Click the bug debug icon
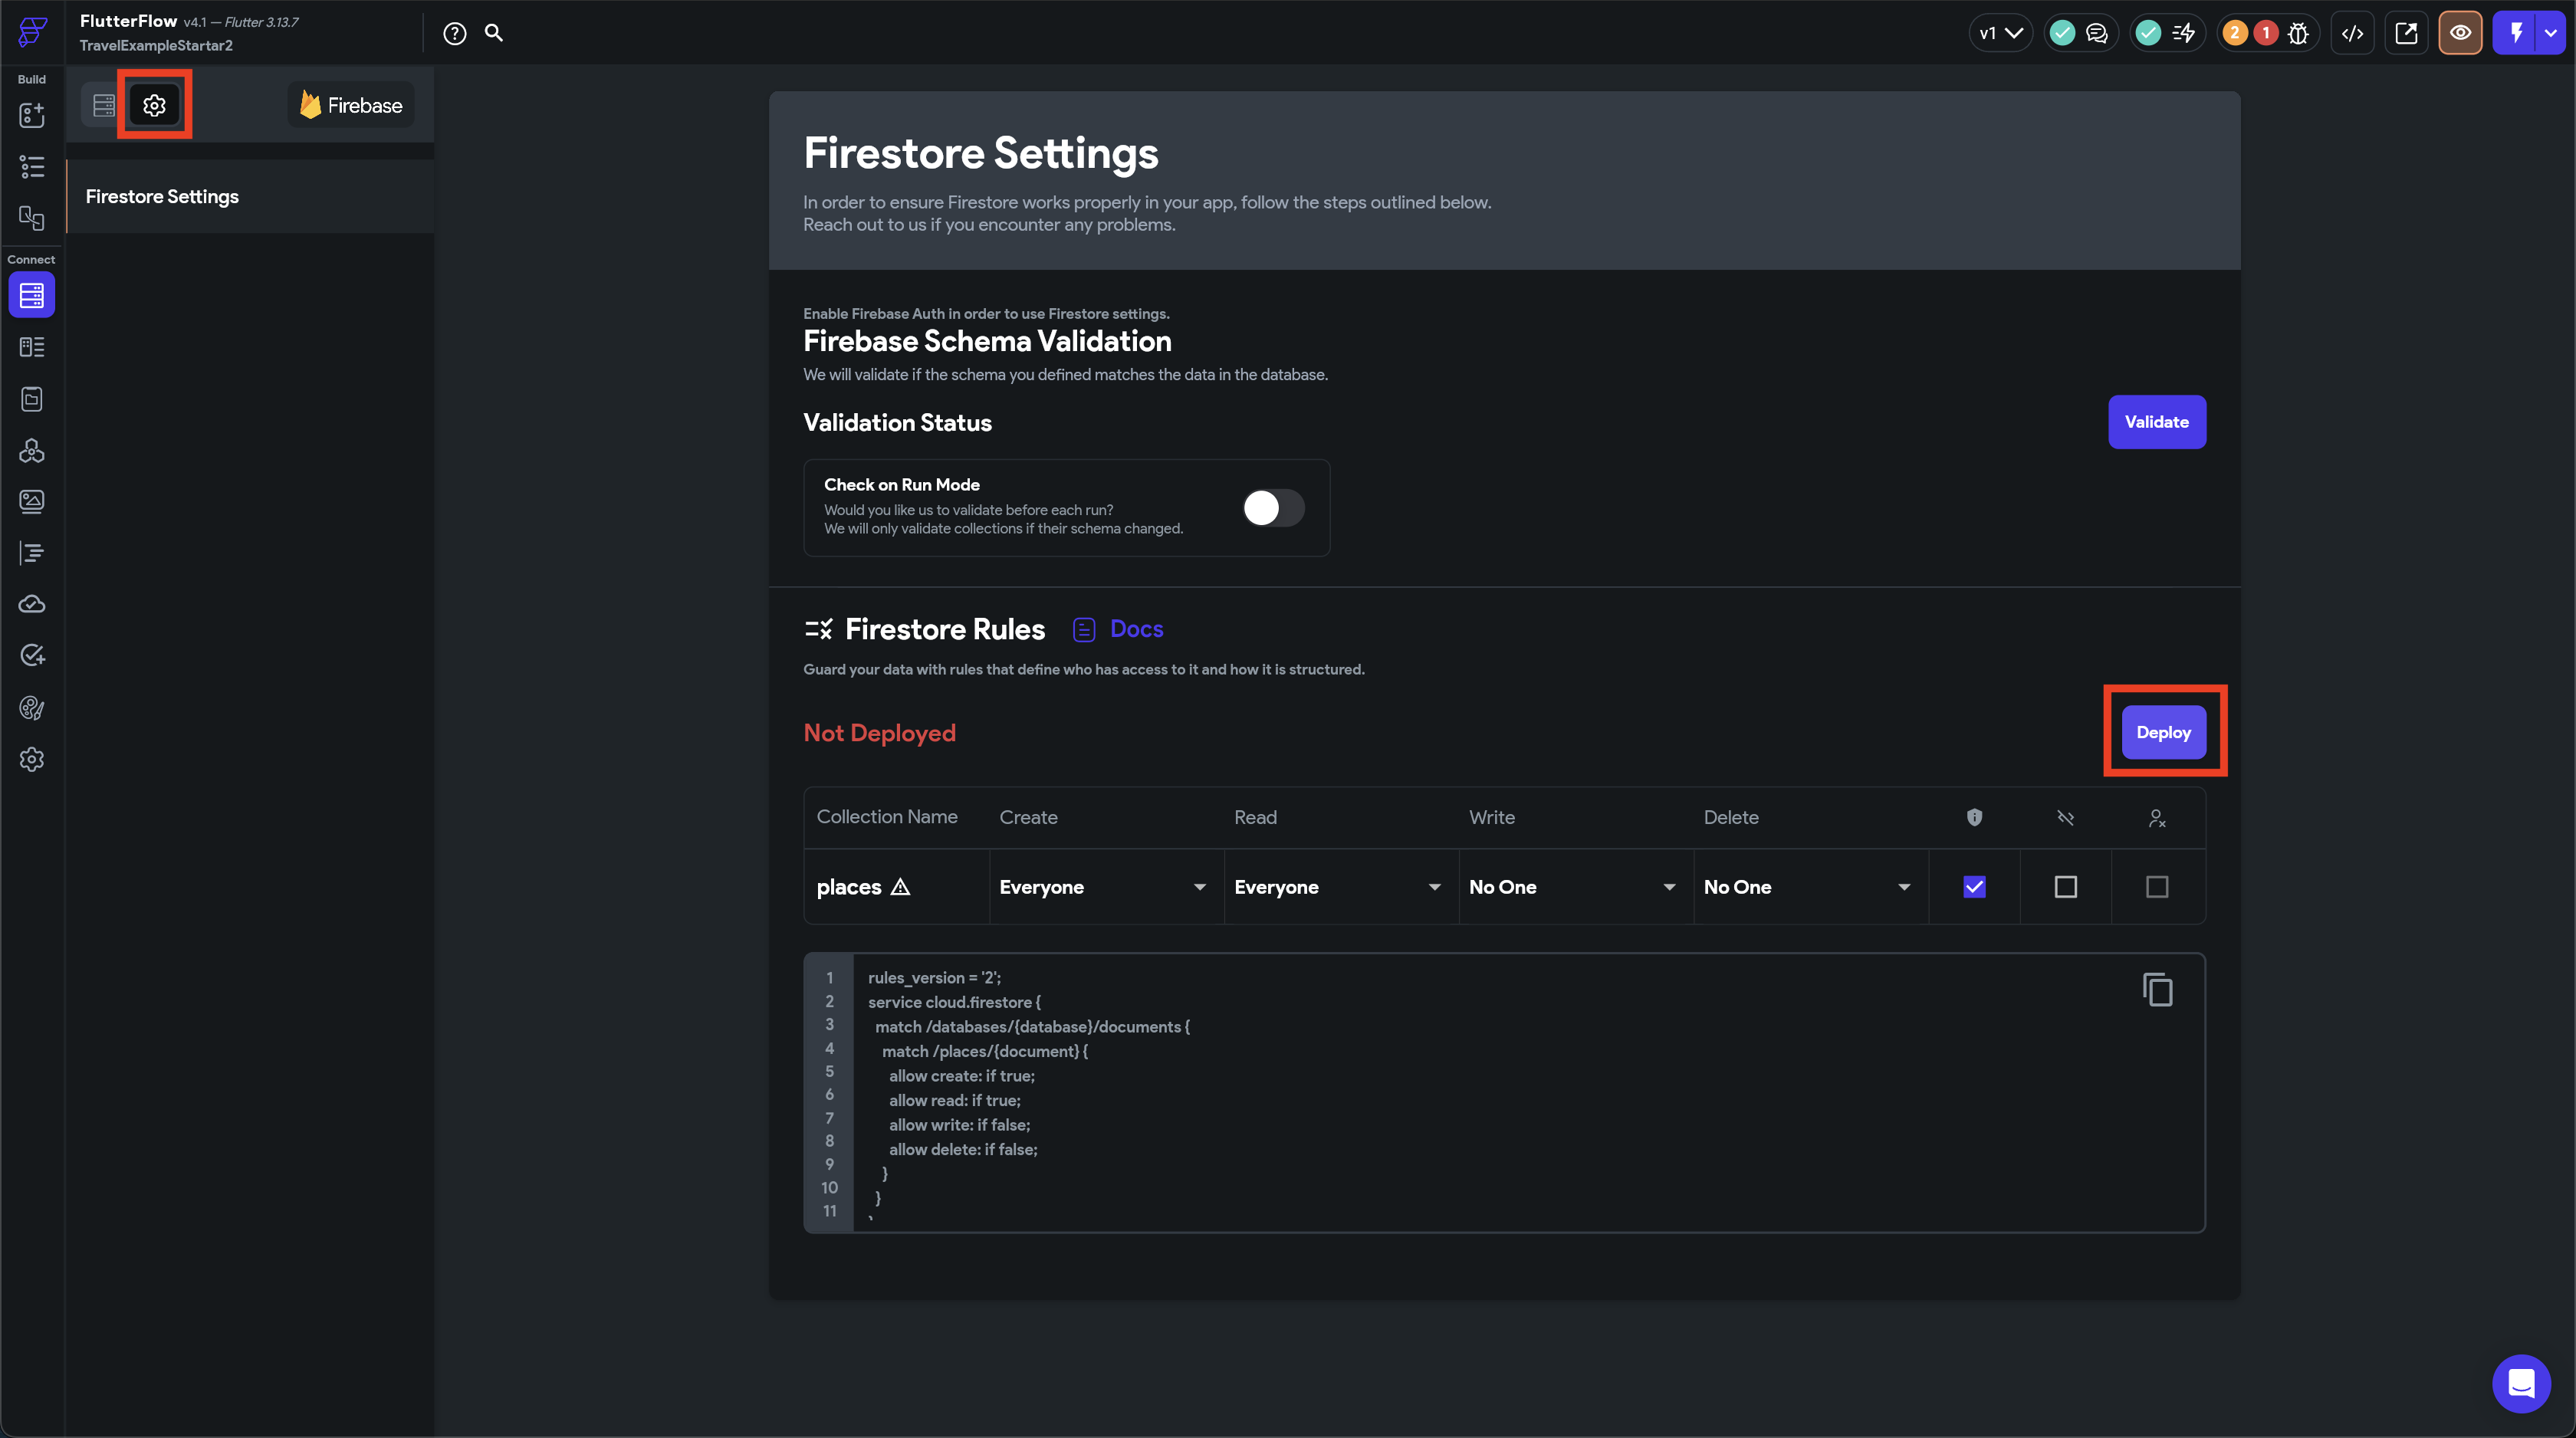The width and height of the screenshot is (2576, 1438). [2299, 33]
